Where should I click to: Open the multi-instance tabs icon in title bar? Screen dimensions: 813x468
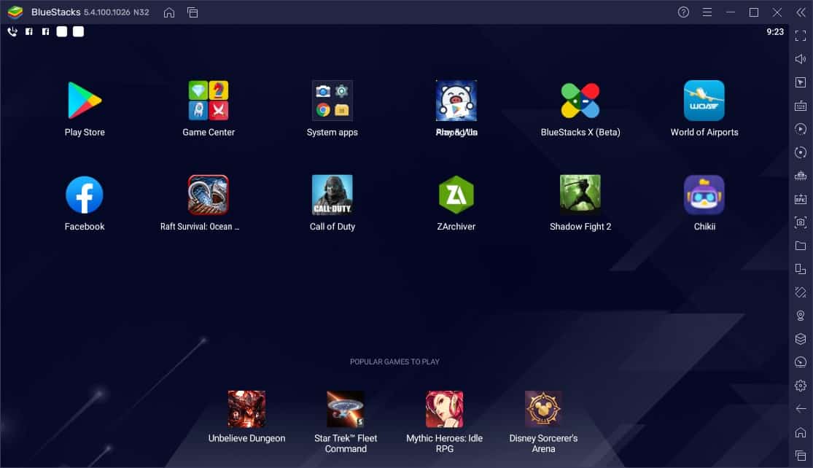192,12
